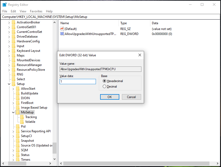Click the tree pane horizontal scroll right arrow
The width and height of the screenshot is (221, 167).
point(50,164)
